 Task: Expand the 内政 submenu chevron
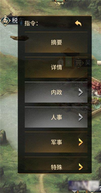(x=81, y=92)
